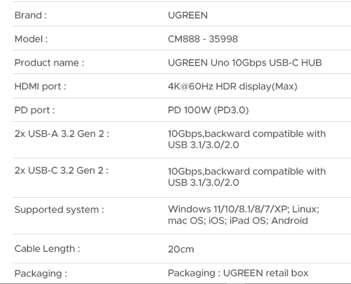Click the "PD port :" label
351x284 pixels.
coord(34,112)
